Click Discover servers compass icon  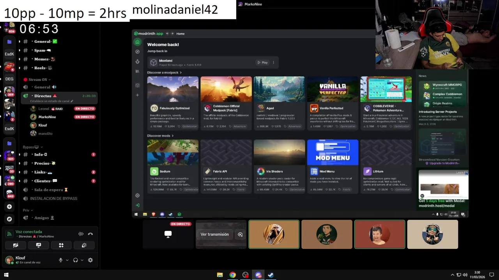[9, 219]
